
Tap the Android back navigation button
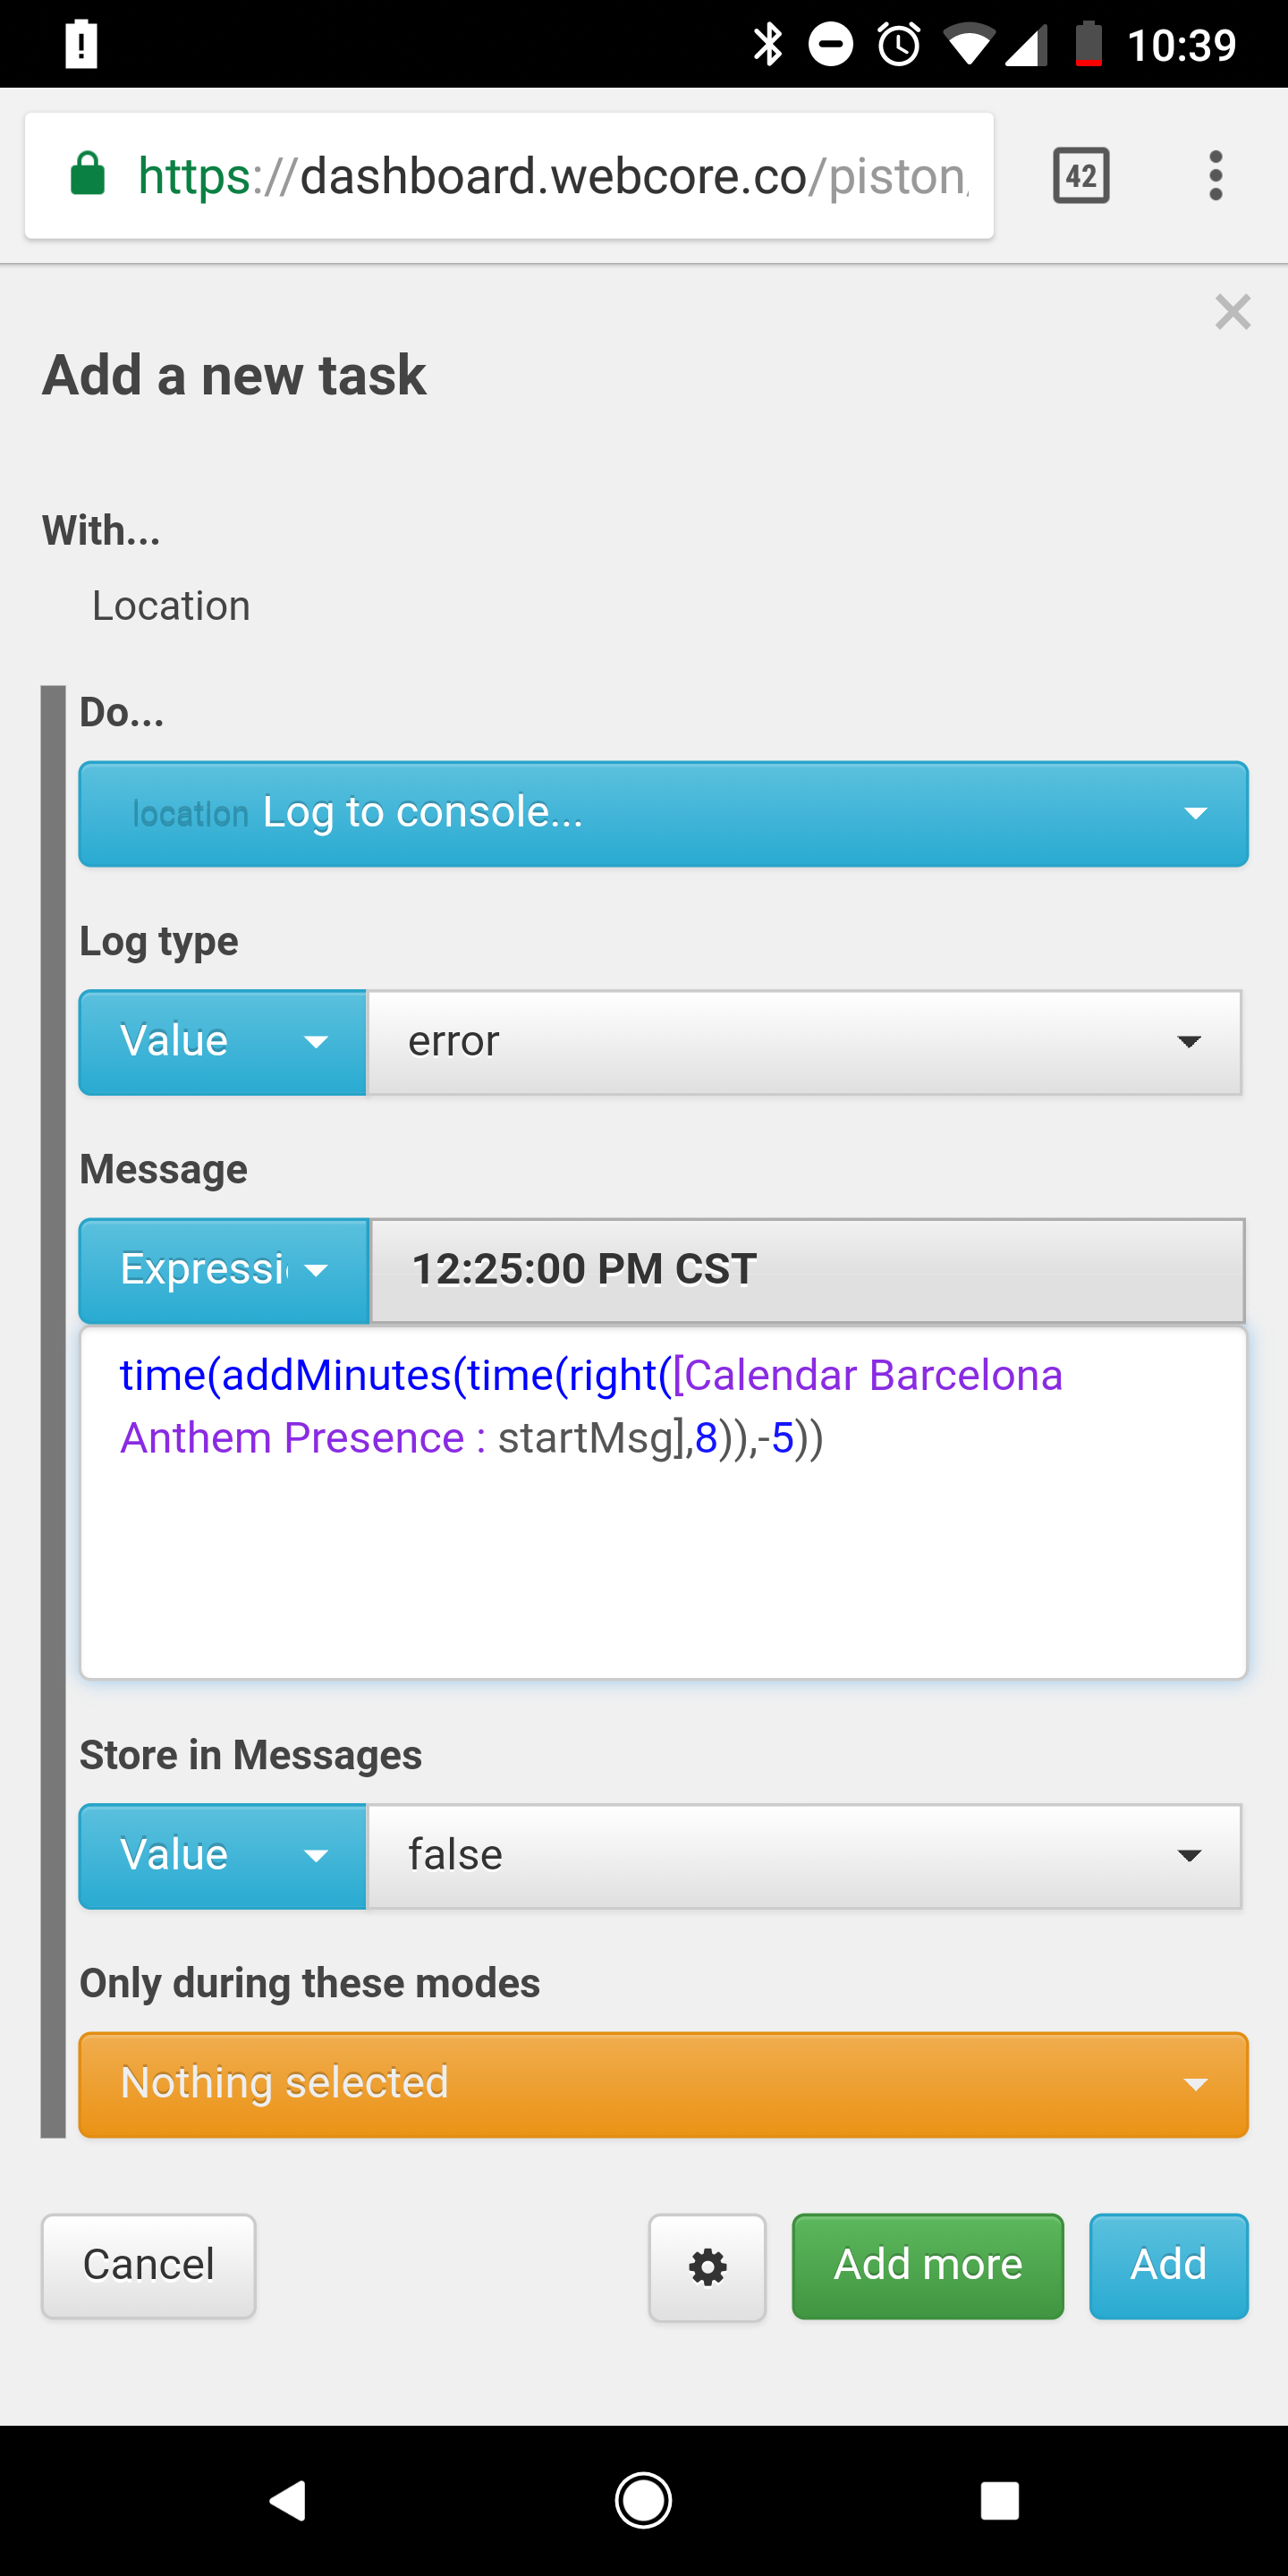tap(288, 2500)
